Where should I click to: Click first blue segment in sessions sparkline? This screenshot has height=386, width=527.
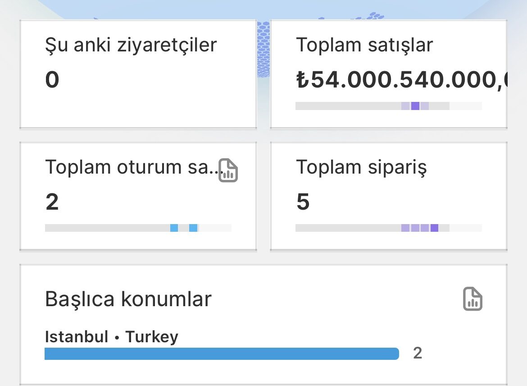[174, 228]
